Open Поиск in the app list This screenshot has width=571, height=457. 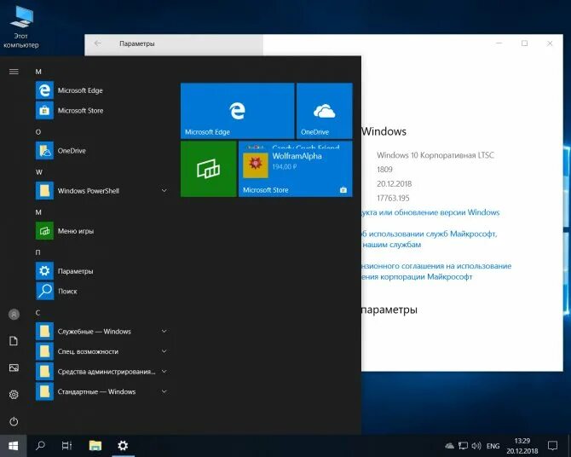[x=102, y=292]
